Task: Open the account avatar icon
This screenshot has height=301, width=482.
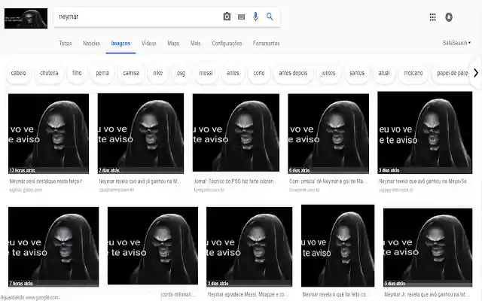Action: click(449, 17)
